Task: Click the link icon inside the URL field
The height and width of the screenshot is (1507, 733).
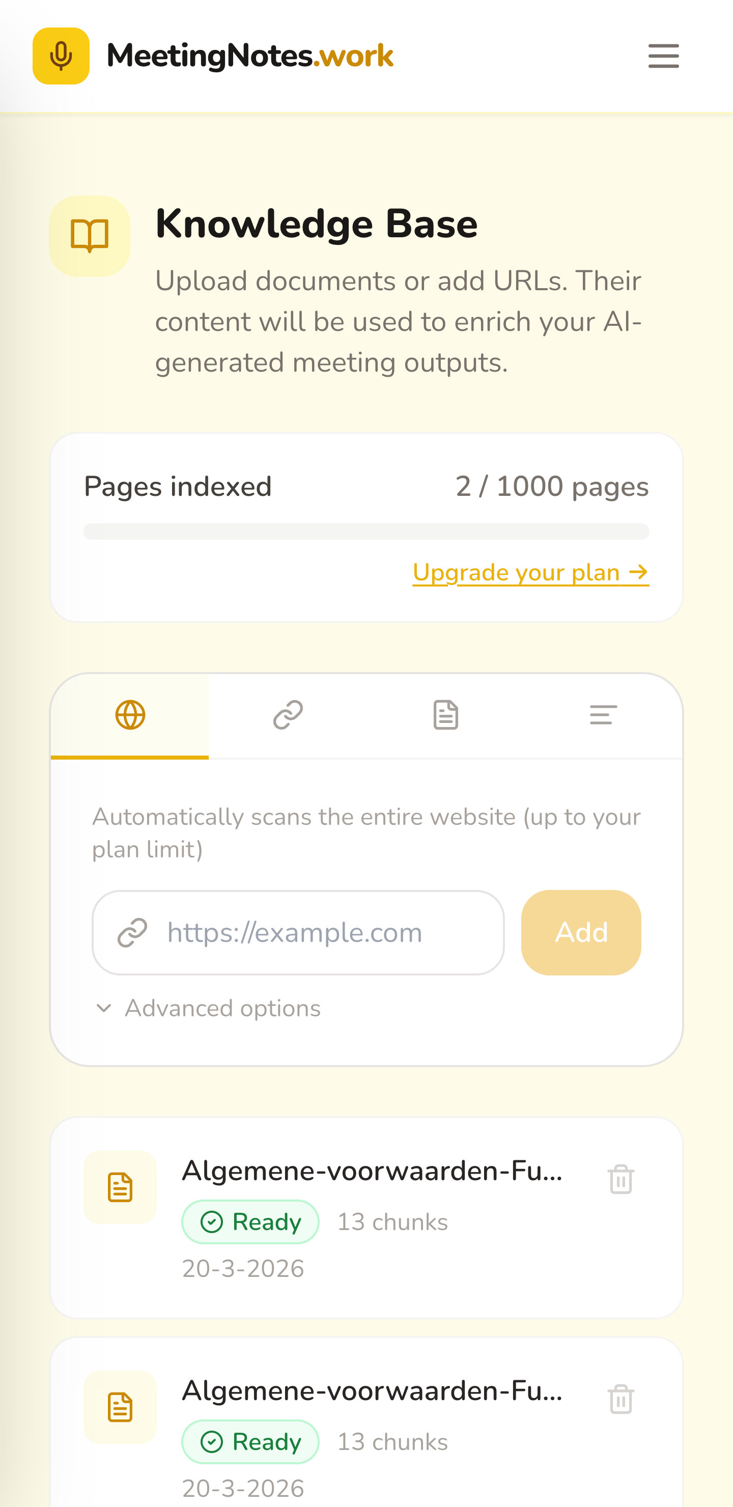Action: tap(133, 932)
